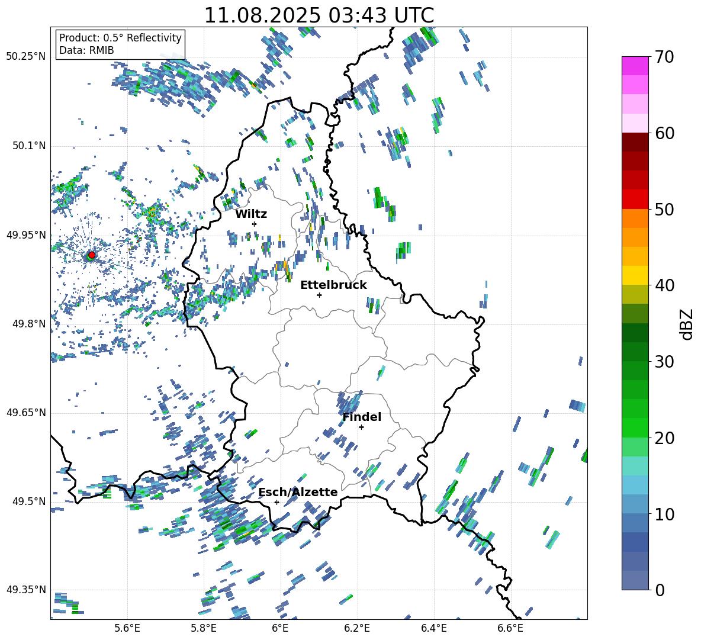Click the 6.4°E longitude label

433,629
